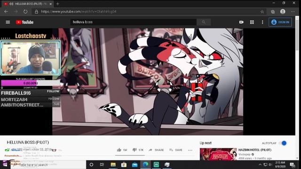This screenshot has height=169, width=301.
Task: Show hidden tray icons chevron
Action: 260,165
